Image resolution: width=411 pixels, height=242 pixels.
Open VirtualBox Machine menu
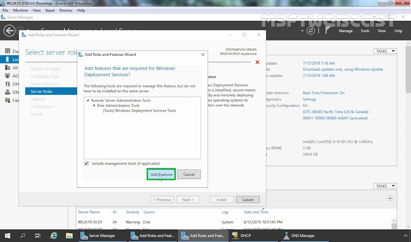[x=20, y=10]
